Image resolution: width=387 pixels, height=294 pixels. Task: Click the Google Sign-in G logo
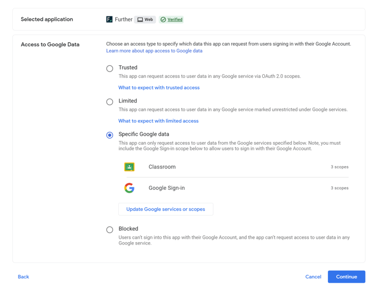tap(129, 188)
